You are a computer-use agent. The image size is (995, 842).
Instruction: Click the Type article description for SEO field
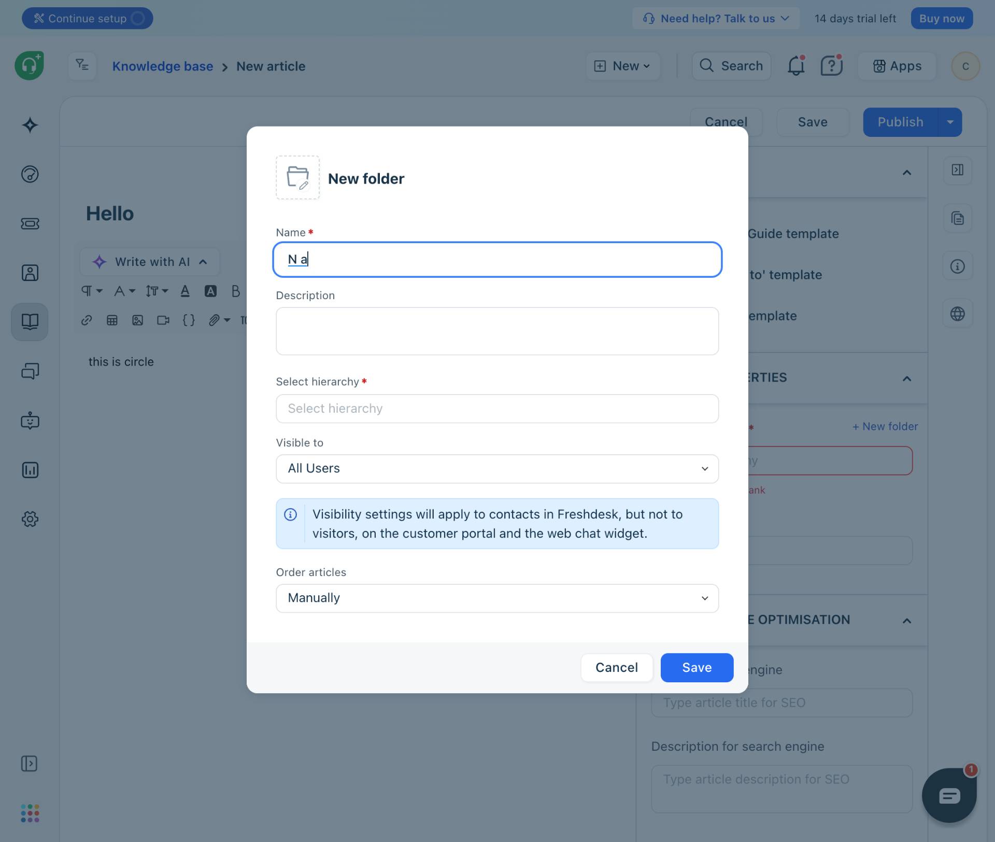click(x=781, y=789)
